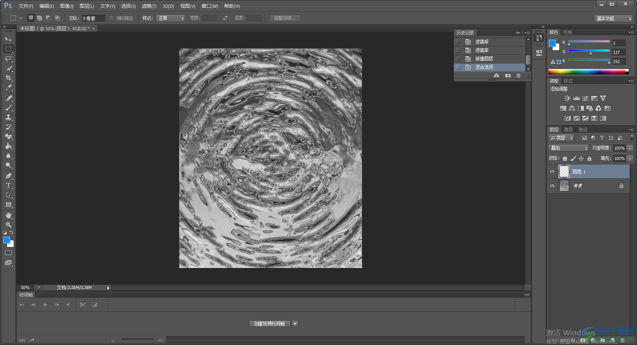Select the Crop tool
Image resolution: width=637 pixels, height=345 pixels.
point(8,78)
